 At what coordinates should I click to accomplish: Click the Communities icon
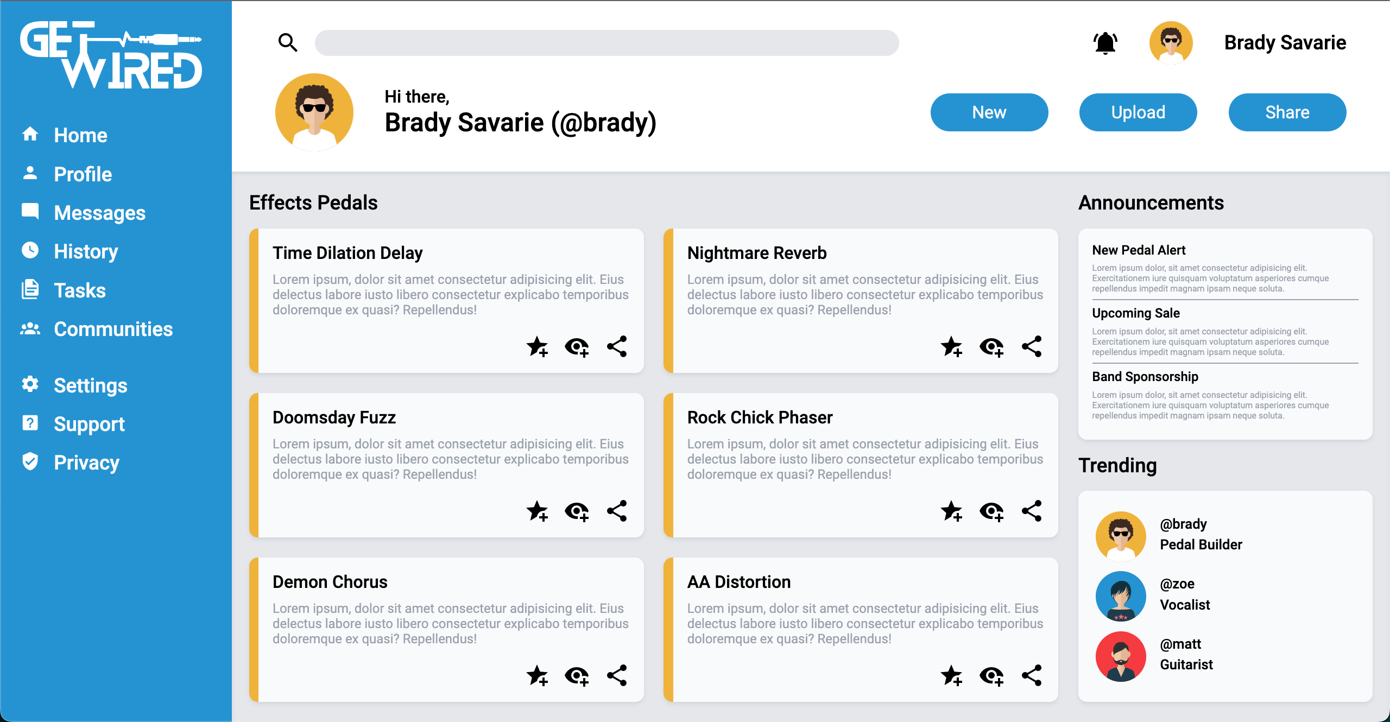pos(30,328)
